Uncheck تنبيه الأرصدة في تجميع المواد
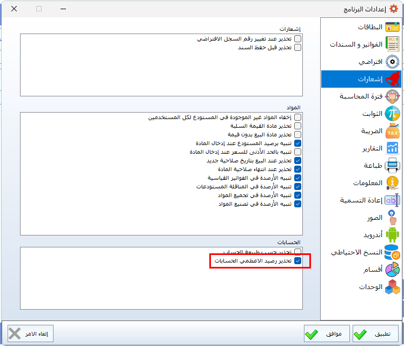The height and width of the screenshot is (347, 404). 298,195
